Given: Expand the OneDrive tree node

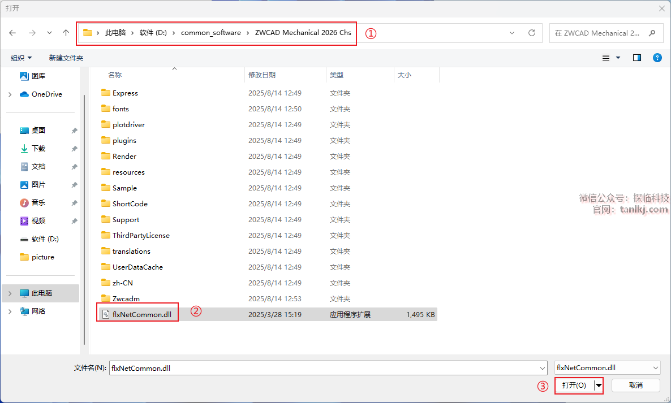Looking at the screenshot, I should pyautogui.click(x=10, y=94).
